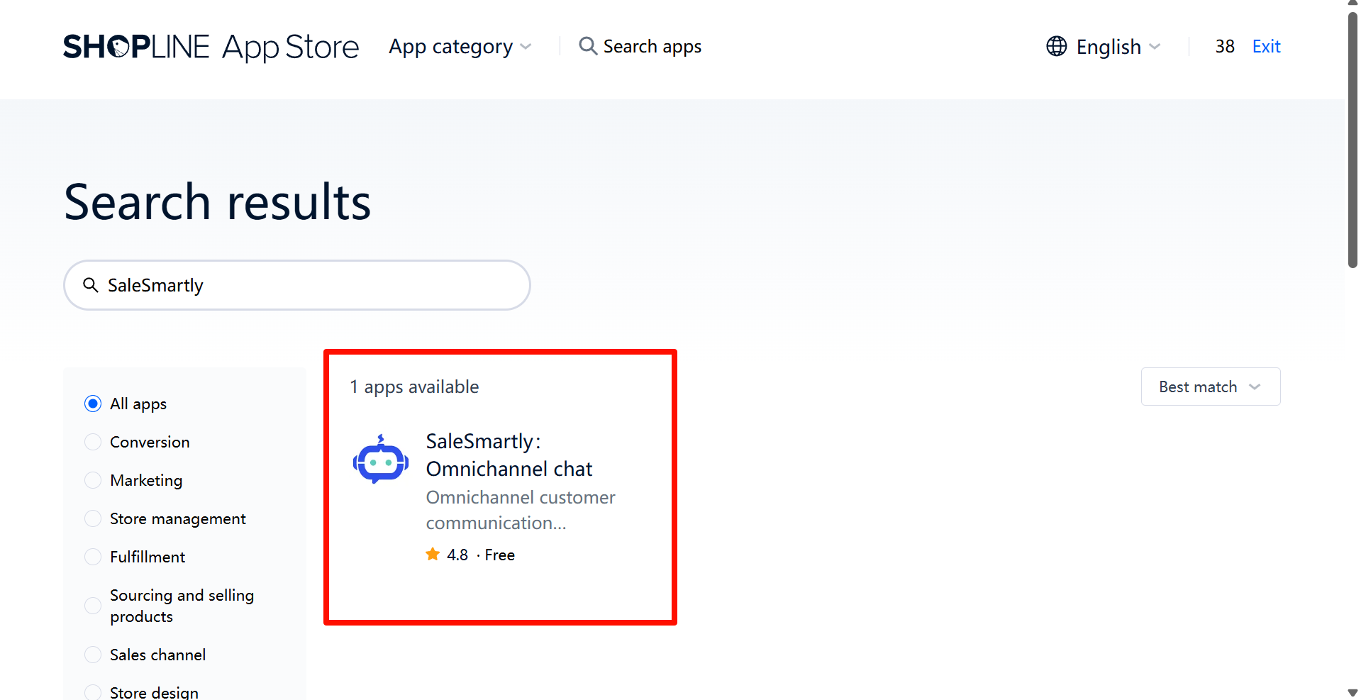This screenshot has height=700, width=1361.
Task: Click the SaleSmartly search input field
Action: pyautogui.click(x=312, y=285)
